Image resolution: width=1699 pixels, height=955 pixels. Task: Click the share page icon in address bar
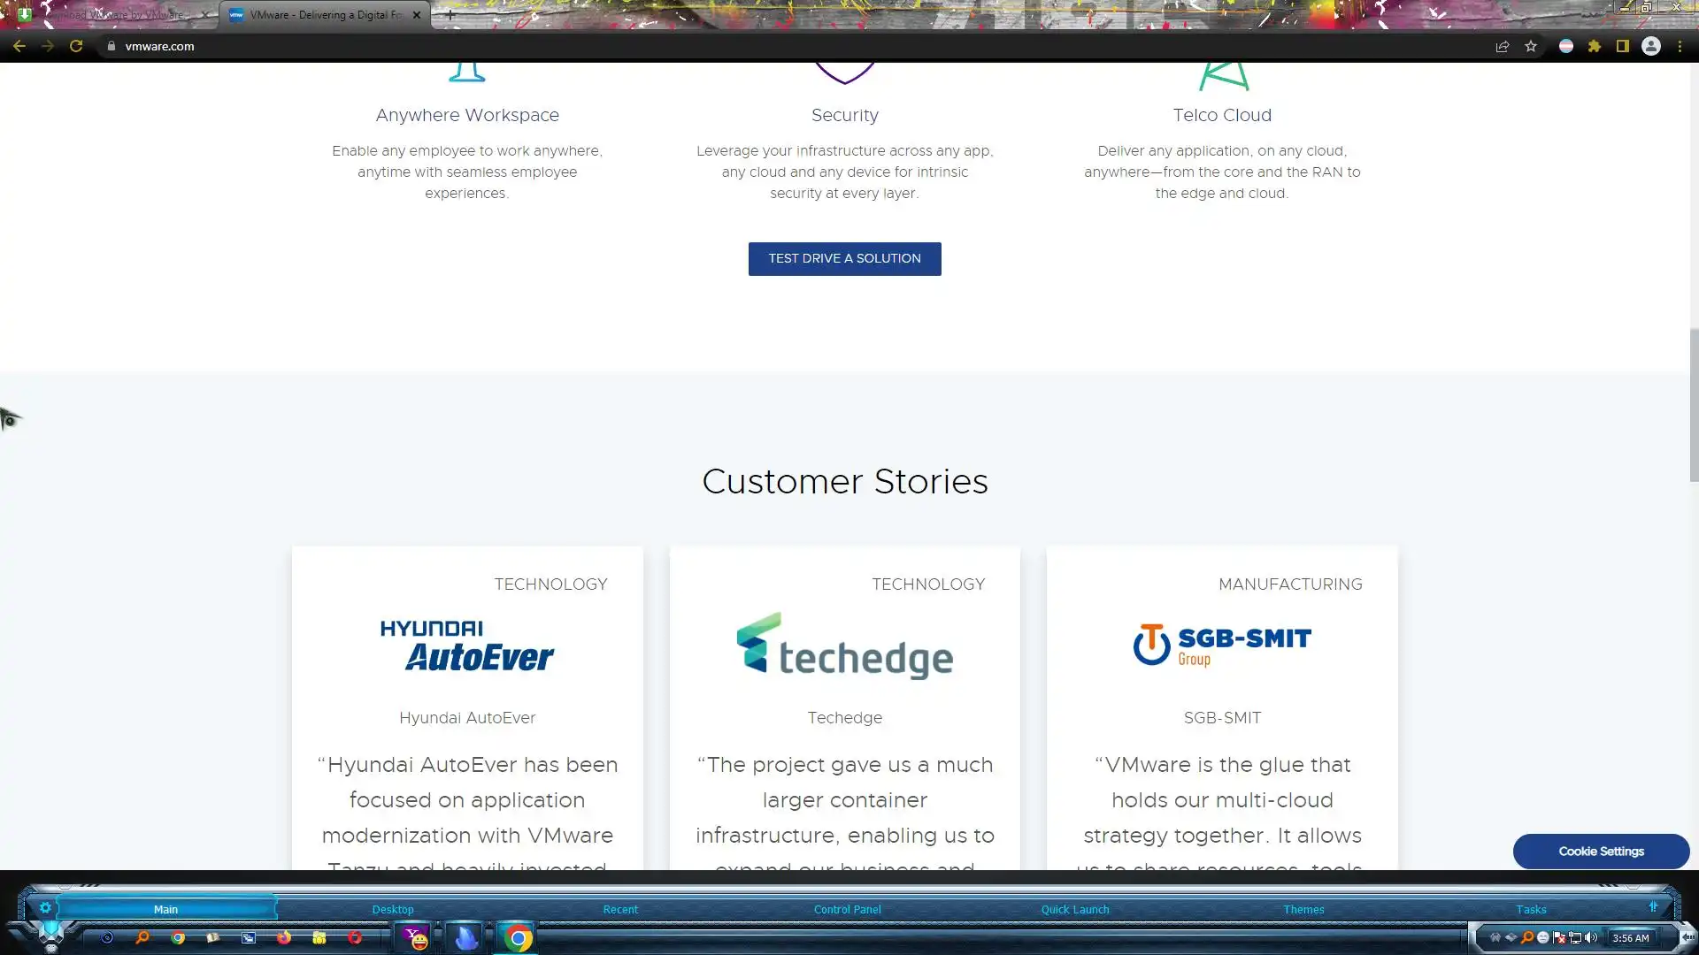[1502, 46]
